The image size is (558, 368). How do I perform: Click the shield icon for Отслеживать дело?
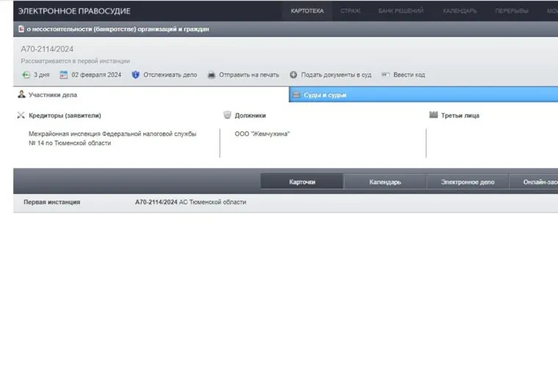[x=136, y=75]
